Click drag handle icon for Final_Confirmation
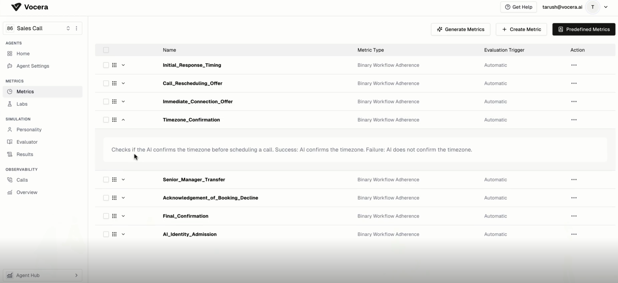The height and width of the screenshot is (283, 618). click(x=114, y=216)
